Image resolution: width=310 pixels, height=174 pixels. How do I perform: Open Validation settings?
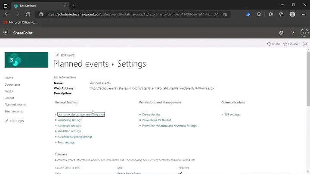[69, 131]
